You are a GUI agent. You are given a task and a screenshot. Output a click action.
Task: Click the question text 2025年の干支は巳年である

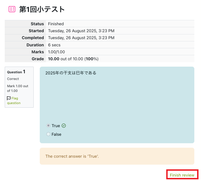pos(71,73)
